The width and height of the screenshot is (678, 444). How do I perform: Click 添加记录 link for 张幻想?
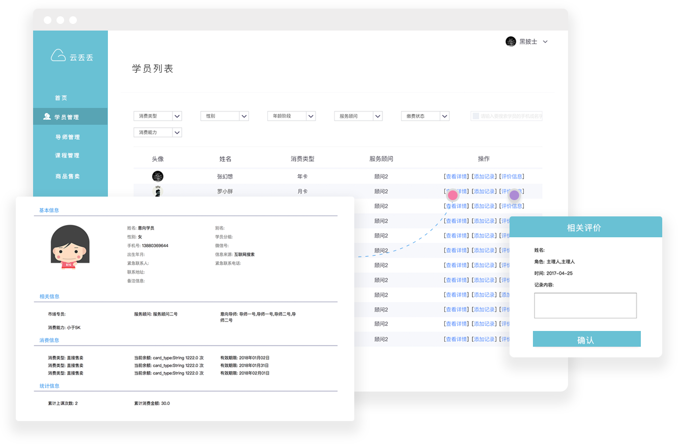(484, 177)
